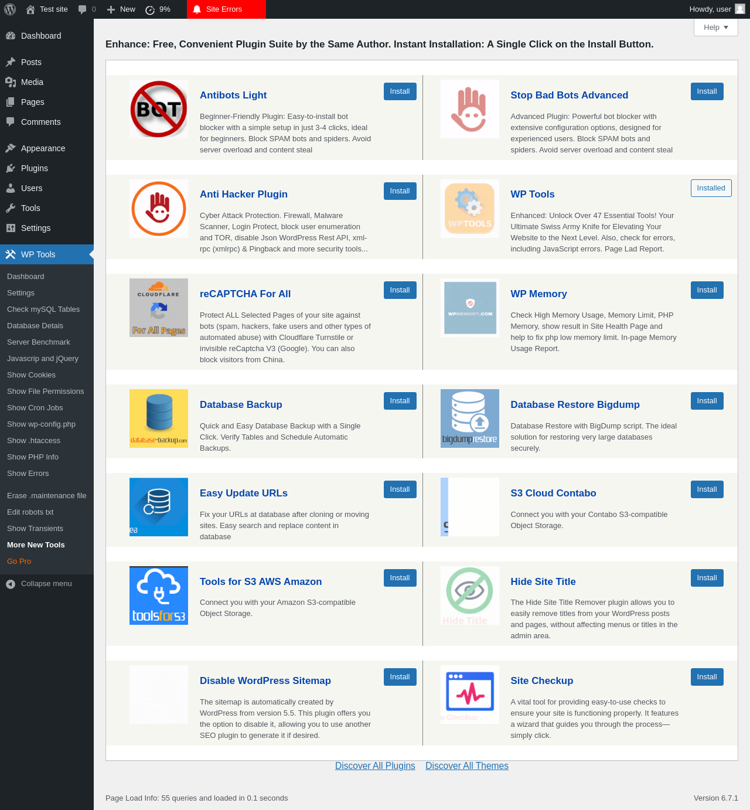
Task: Install the Easy Update URLs plugin
Action: [400, 489]
